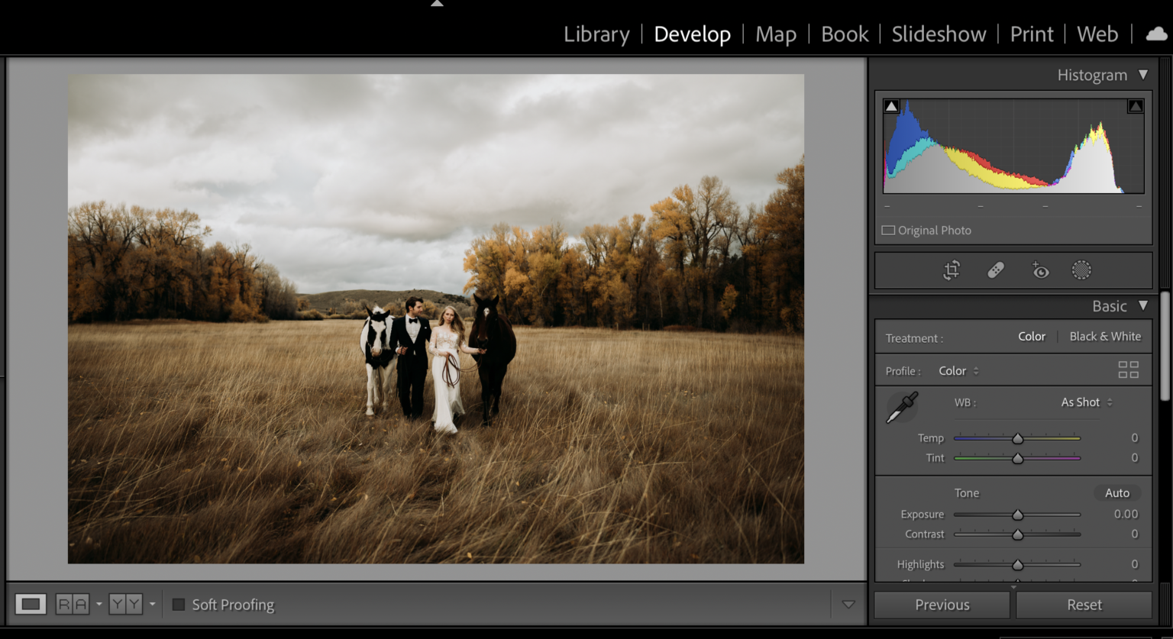Select the Red Eye Correction tool
Viewport: 1173px width, 639px height.
pos(1040,269)
